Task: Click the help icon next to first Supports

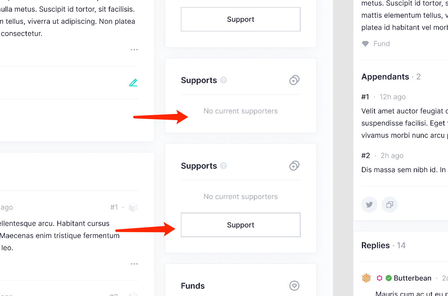Action: pyautogui.click(x=224, y=80)
